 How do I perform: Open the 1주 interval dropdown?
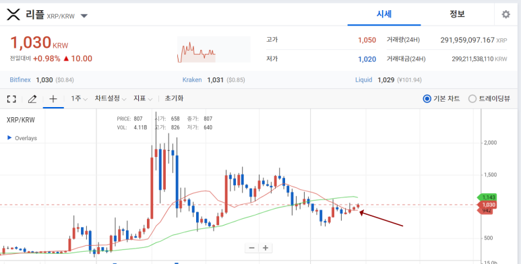tap(79, 98)
